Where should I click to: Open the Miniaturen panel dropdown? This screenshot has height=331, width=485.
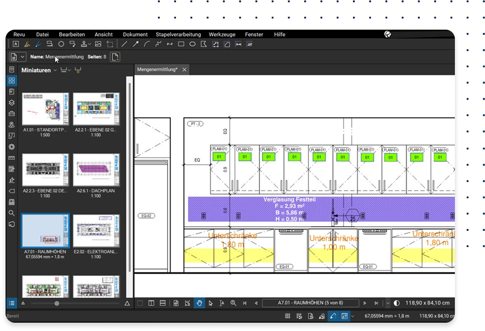pos(55,70)
